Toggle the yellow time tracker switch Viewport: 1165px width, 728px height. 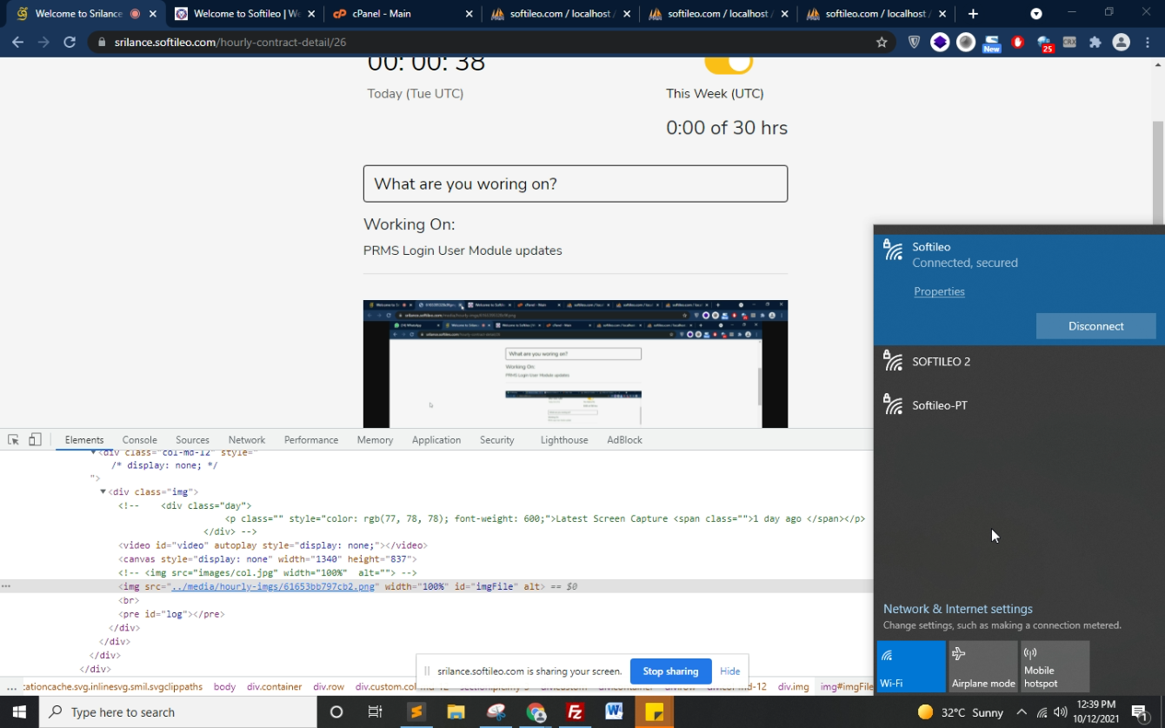tap(729, 63)
